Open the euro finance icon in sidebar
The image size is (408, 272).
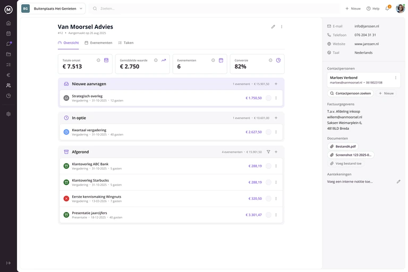point(8,75)
